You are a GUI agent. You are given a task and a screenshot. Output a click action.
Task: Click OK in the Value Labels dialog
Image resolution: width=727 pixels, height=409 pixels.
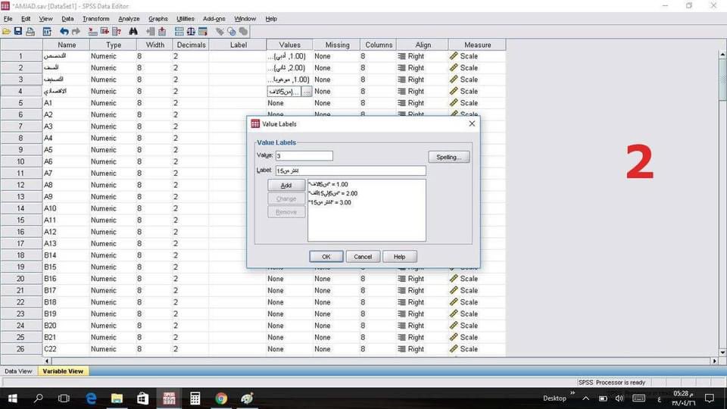point(326,257)
